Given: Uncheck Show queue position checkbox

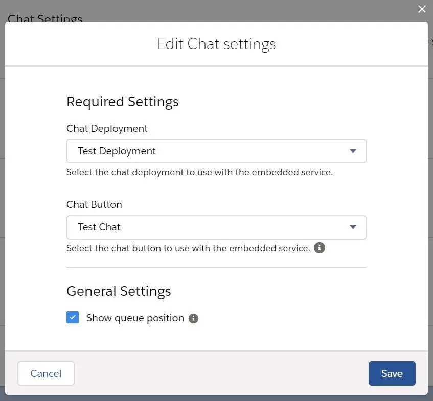Looking at the screenshot, I should coord(73,317).
